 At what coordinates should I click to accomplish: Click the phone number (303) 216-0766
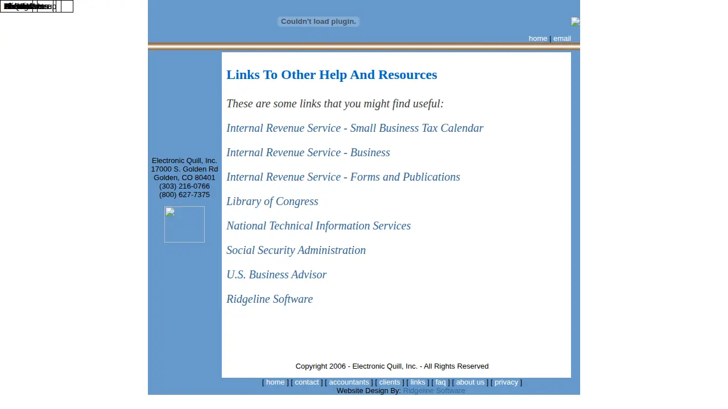pos(184,186)
